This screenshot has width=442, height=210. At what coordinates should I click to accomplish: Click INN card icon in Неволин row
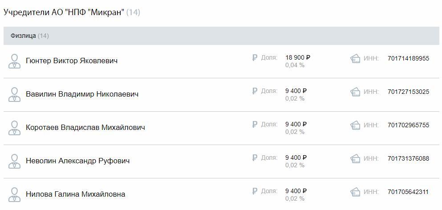(355, 159)
